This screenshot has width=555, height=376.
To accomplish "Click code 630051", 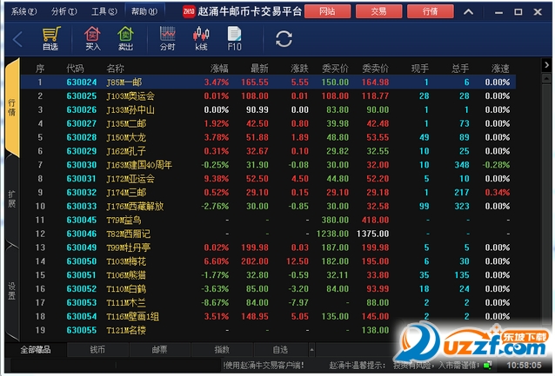I will pyautogui.click(x=82, y=275).
